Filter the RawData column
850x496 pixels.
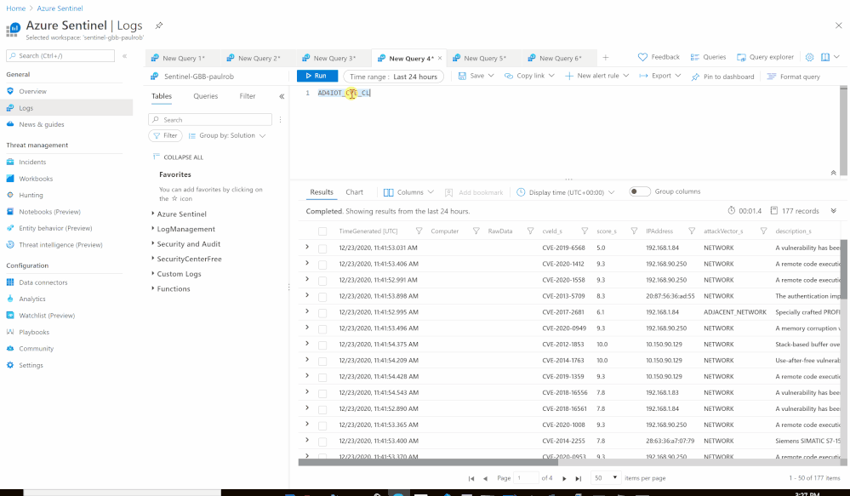tap(530, 231)
